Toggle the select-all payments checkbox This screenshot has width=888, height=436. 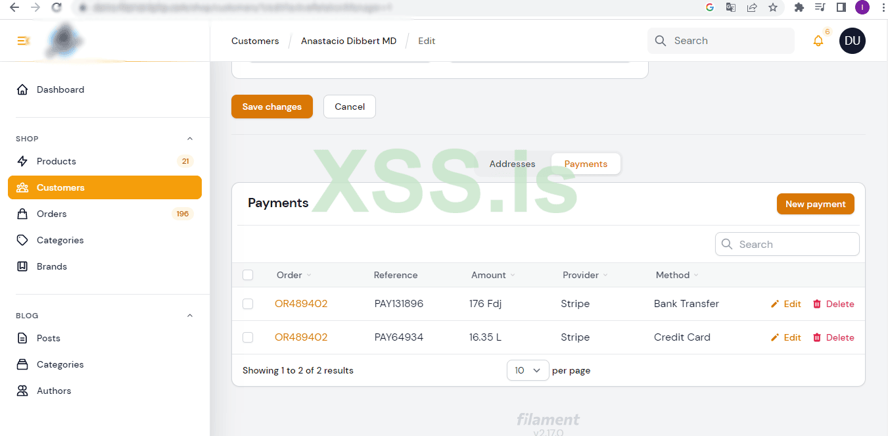(x=248, y=275)
